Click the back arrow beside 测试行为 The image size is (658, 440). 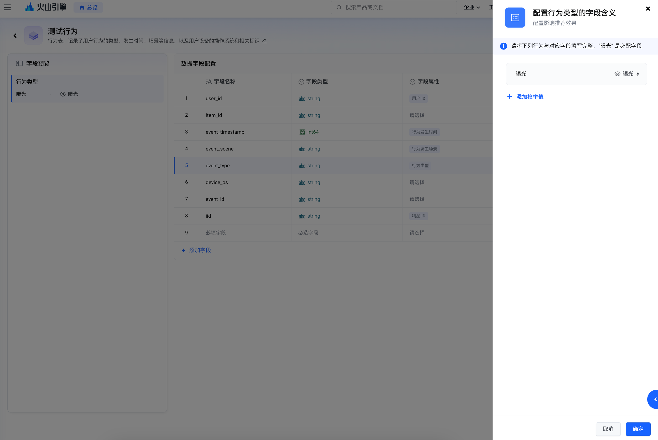tap(15, 36)
